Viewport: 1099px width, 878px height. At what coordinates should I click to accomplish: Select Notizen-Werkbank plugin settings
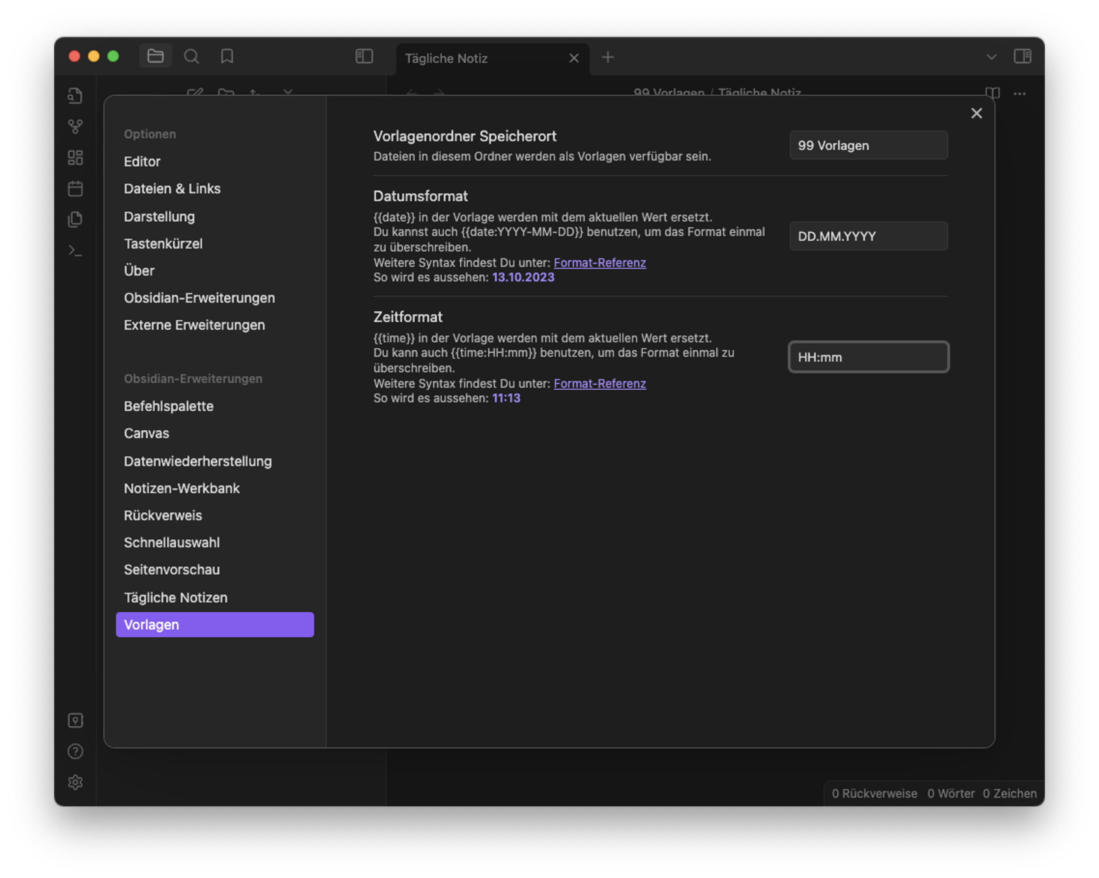pos(215,488)
